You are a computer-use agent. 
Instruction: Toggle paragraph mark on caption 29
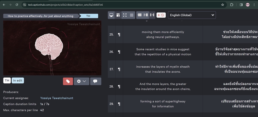[119, 104]
